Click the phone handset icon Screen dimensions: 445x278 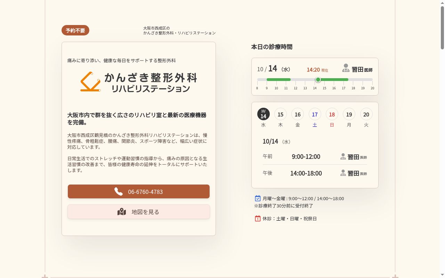(x=119, y=191)
